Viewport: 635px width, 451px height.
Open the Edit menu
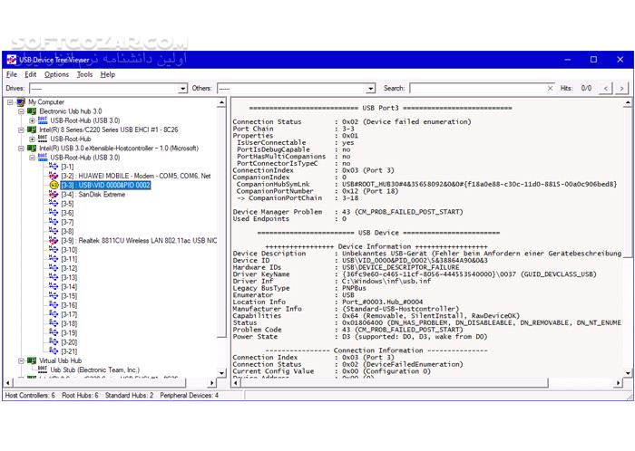click(30, 74)
